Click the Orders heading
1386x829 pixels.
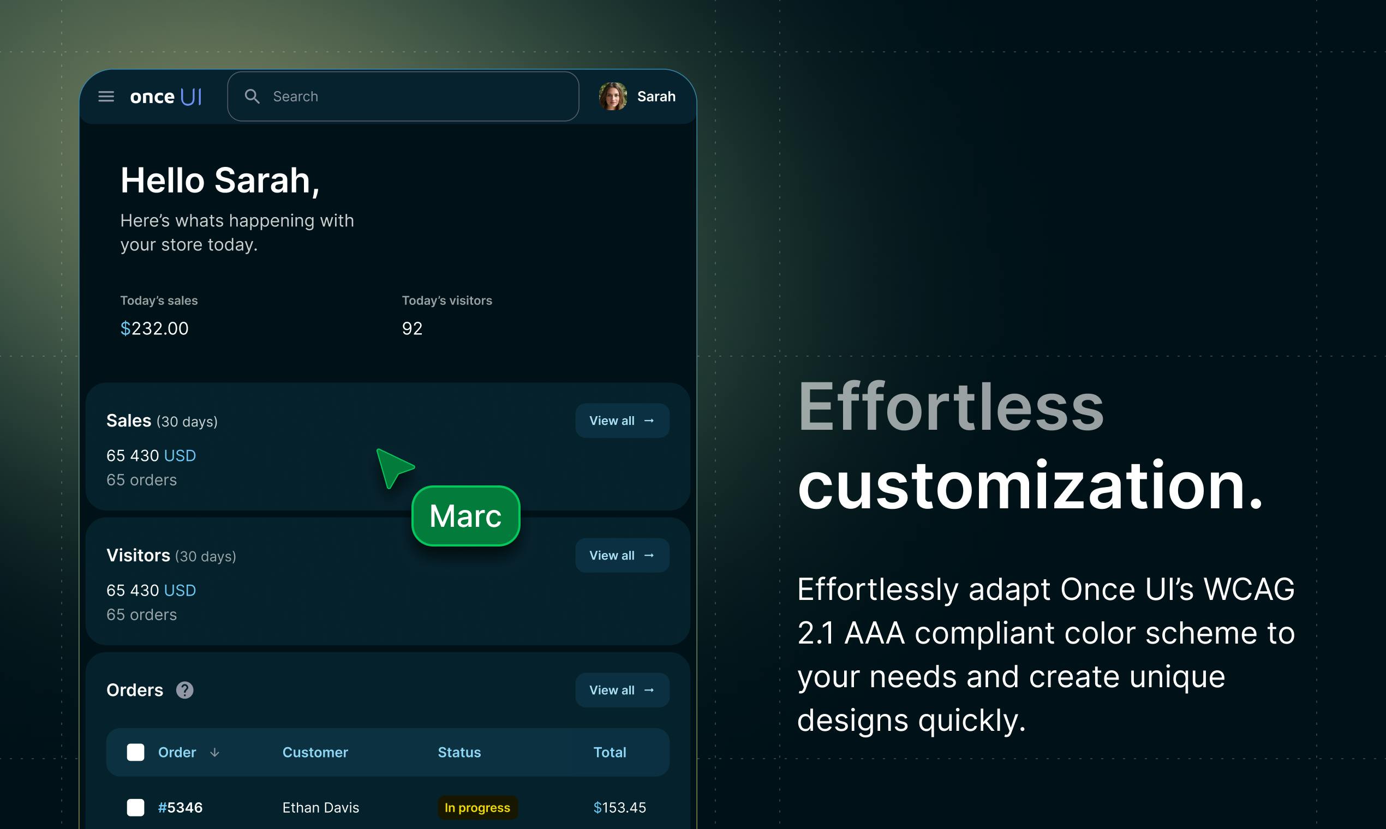[x=135, y=690]
